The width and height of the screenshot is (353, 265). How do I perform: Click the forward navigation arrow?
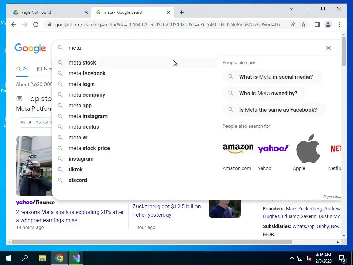(x=25, y=24)
